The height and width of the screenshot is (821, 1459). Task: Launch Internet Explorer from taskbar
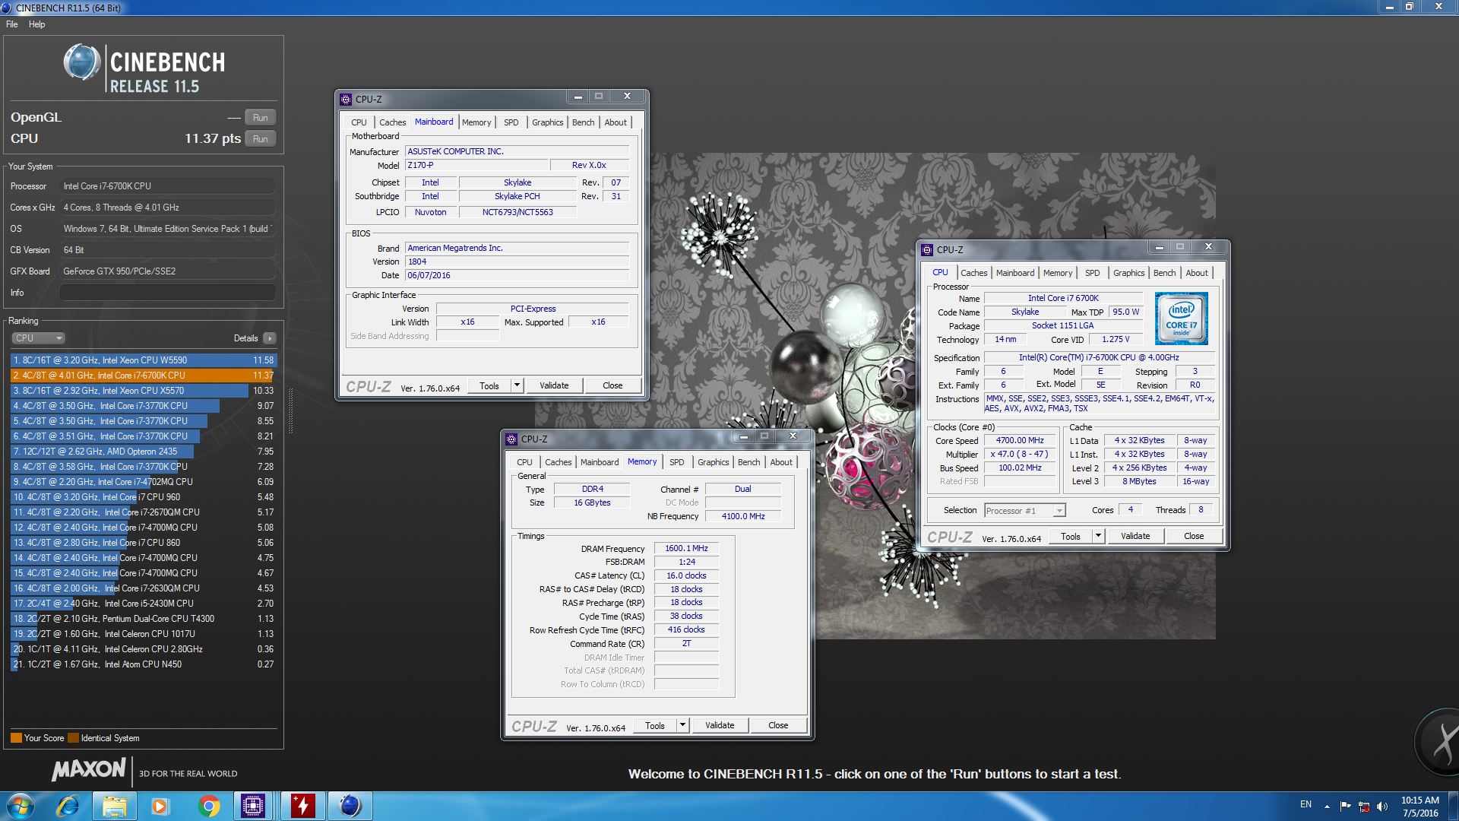click(68, 806)
